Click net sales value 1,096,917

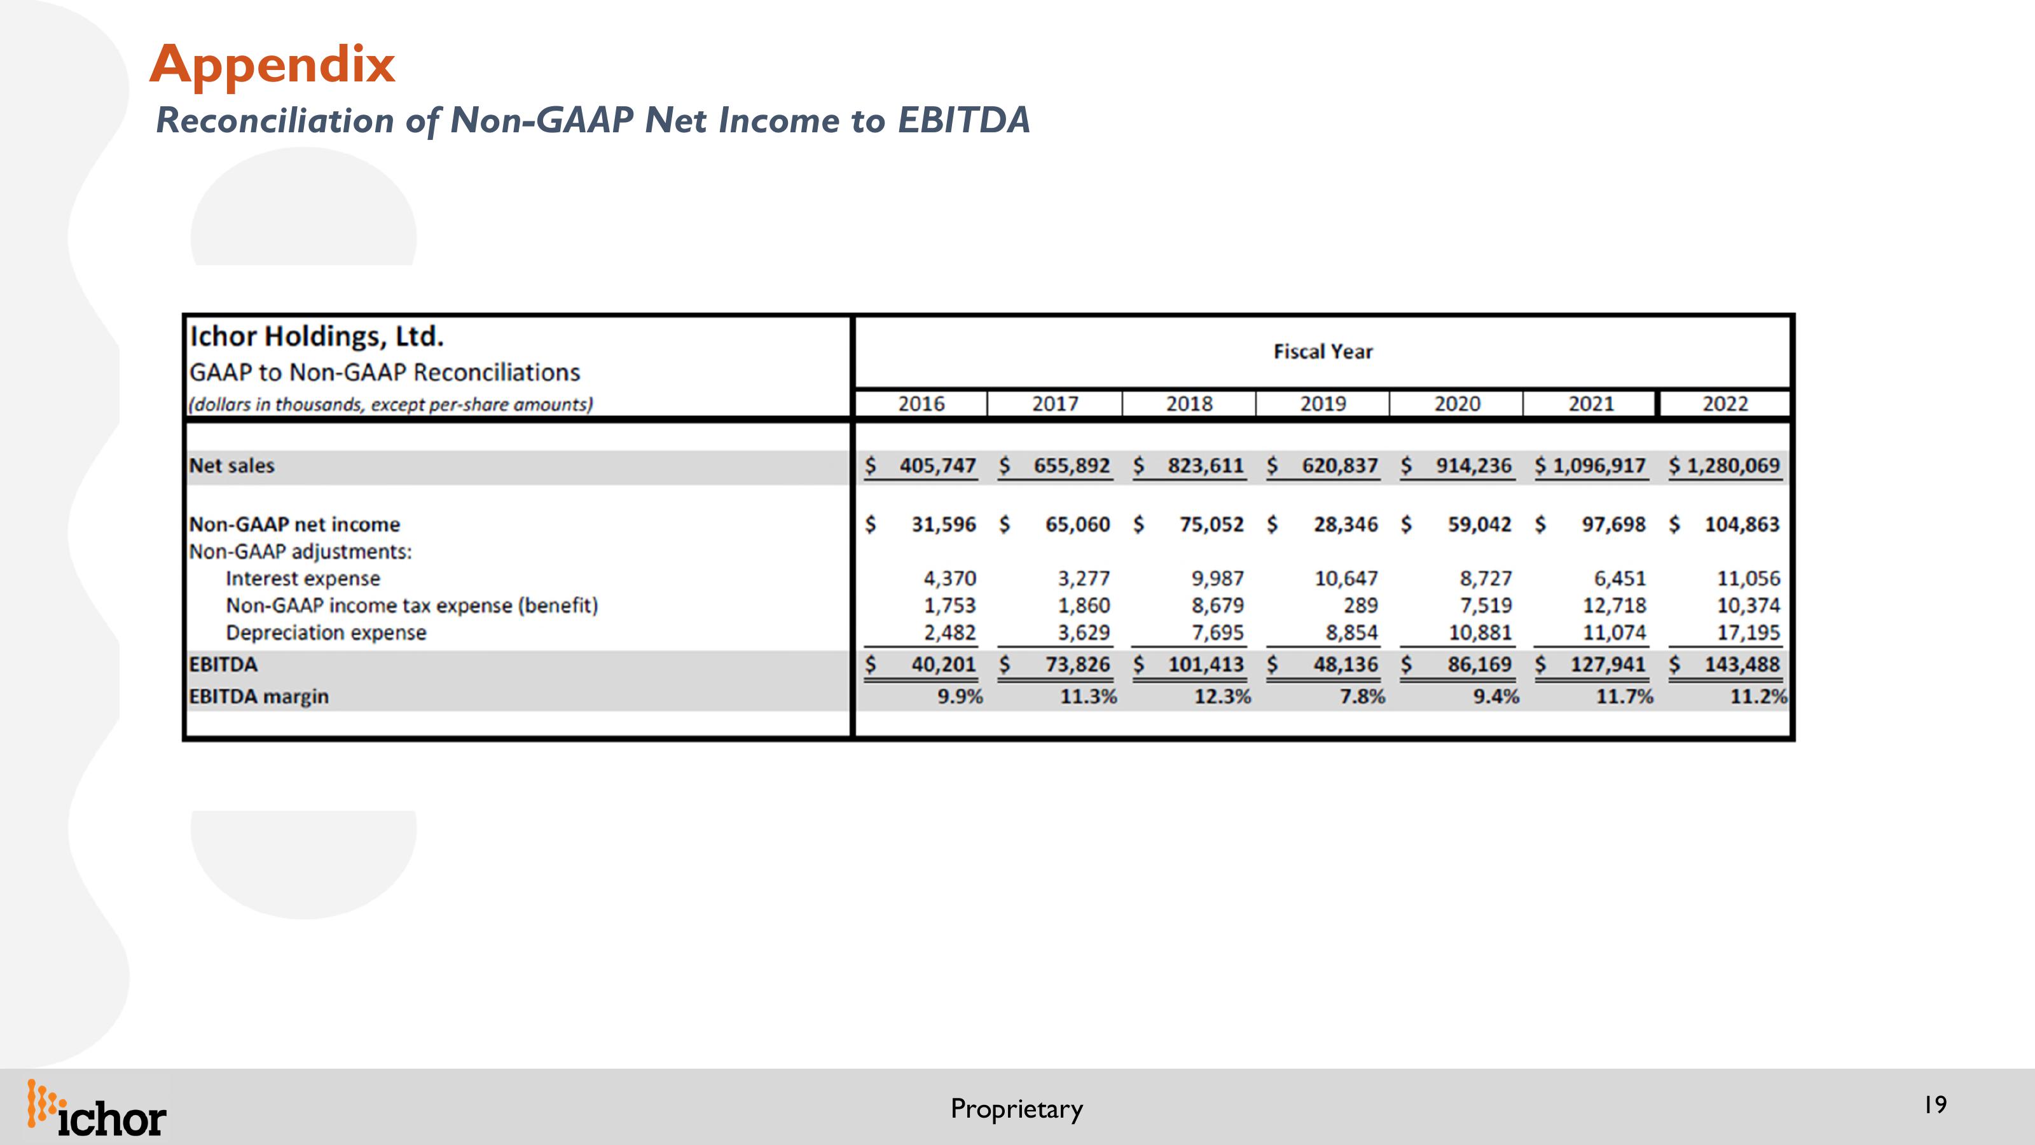(x=1599, y=466)
